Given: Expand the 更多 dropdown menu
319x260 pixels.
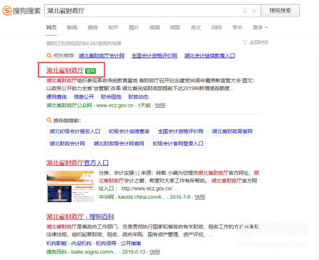Looking at the screenshot, I should tap(260, 28).
